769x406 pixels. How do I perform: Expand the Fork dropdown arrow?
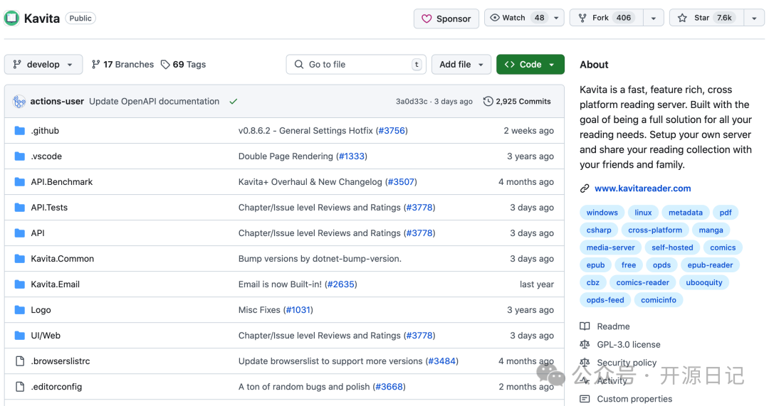(653, 18)
